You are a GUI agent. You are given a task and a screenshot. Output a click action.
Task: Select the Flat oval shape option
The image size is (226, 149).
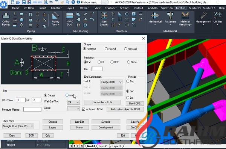[x=125, y=49]
